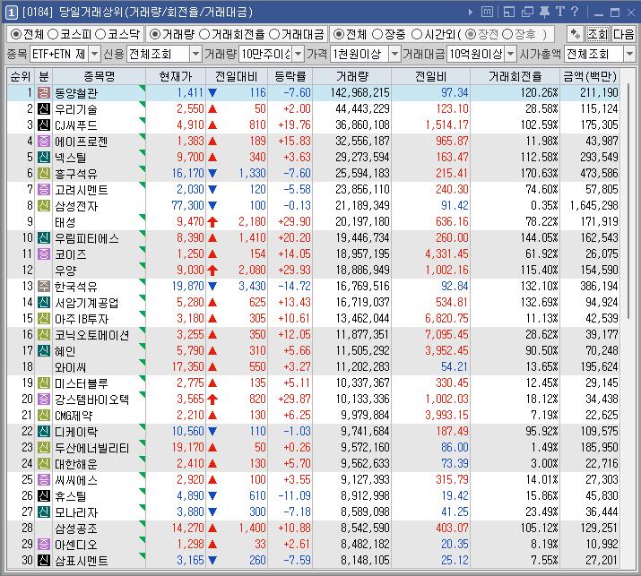Click 흥구석유 turnover rate 170.63%
Viewport: 641px width, 576px height.
[539, 173]
